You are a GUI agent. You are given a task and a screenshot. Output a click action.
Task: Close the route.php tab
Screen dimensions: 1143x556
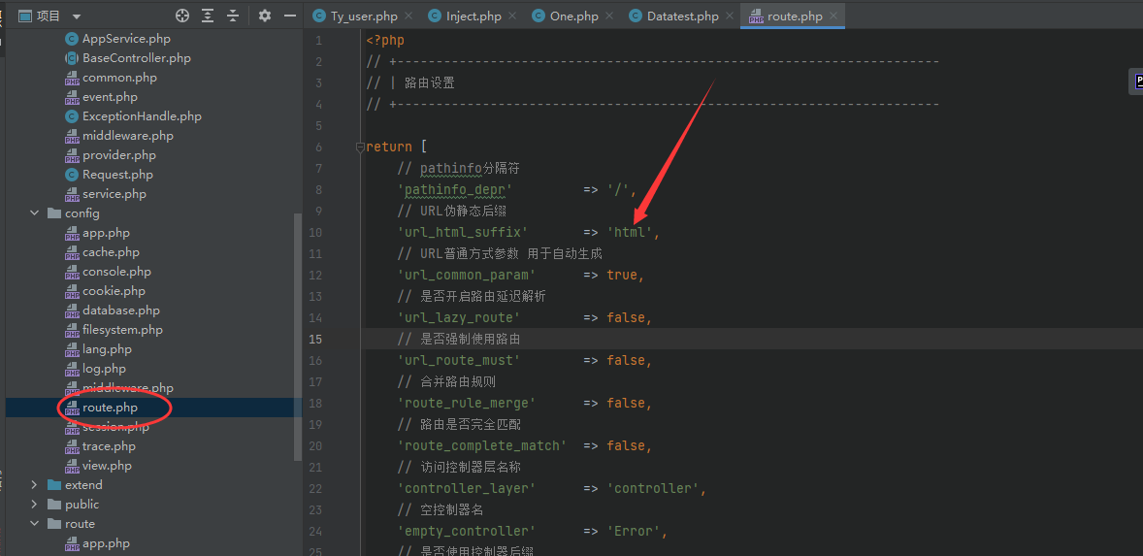point(833,16)
